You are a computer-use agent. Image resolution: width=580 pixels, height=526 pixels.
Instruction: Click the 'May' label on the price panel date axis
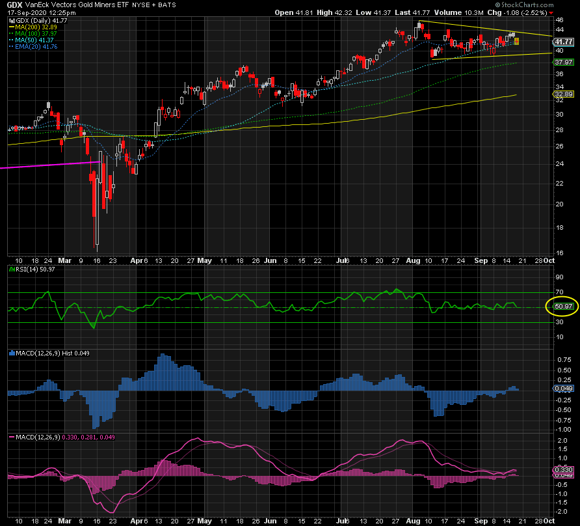tap(205, 260)
